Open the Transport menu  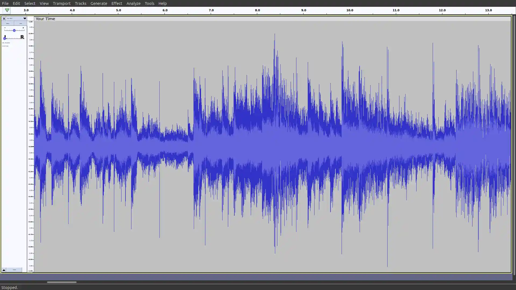62,3
